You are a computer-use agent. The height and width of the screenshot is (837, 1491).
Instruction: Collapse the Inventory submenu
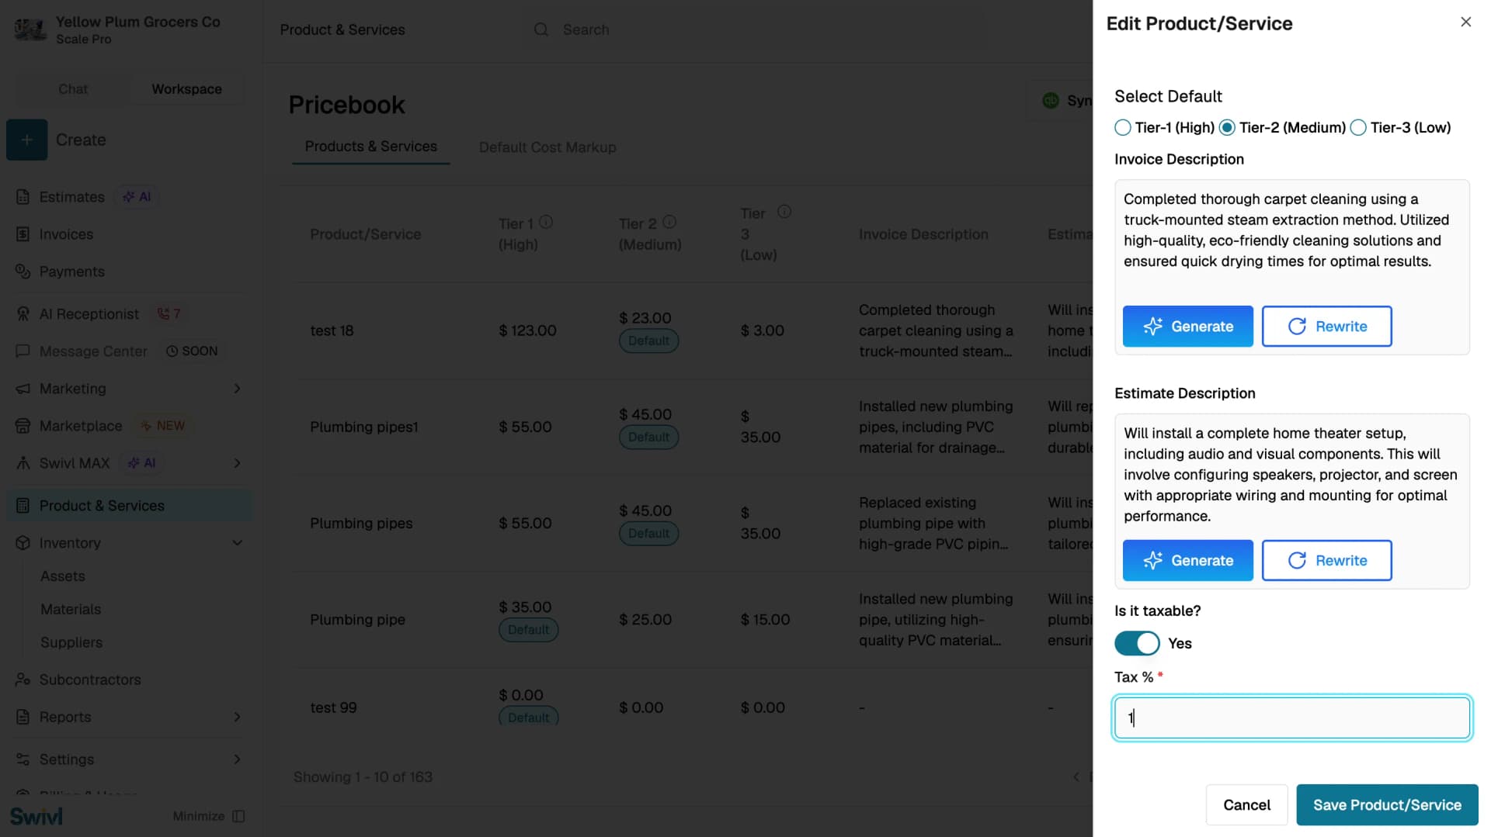(238, 543)
